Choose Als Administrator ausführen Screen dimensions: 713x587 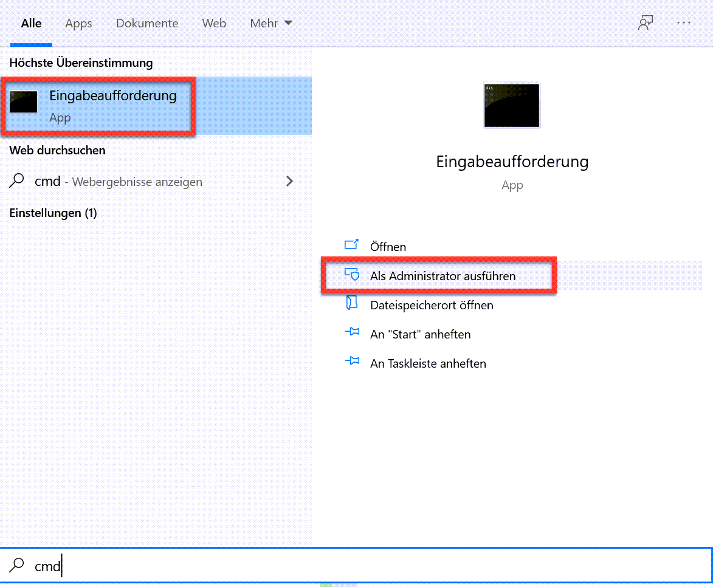click(x=512, y=275)
